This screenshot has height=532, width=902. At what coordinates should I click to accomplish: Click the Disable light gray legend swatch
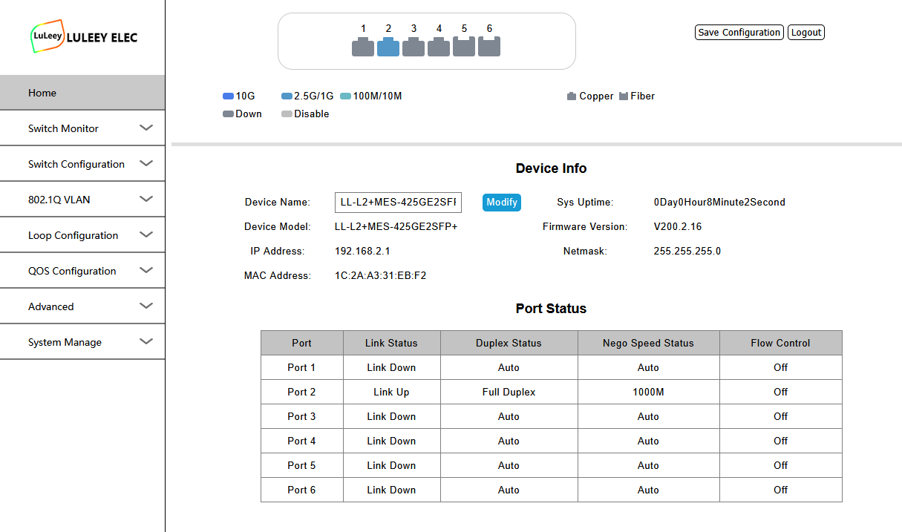(x=287, y=114)
